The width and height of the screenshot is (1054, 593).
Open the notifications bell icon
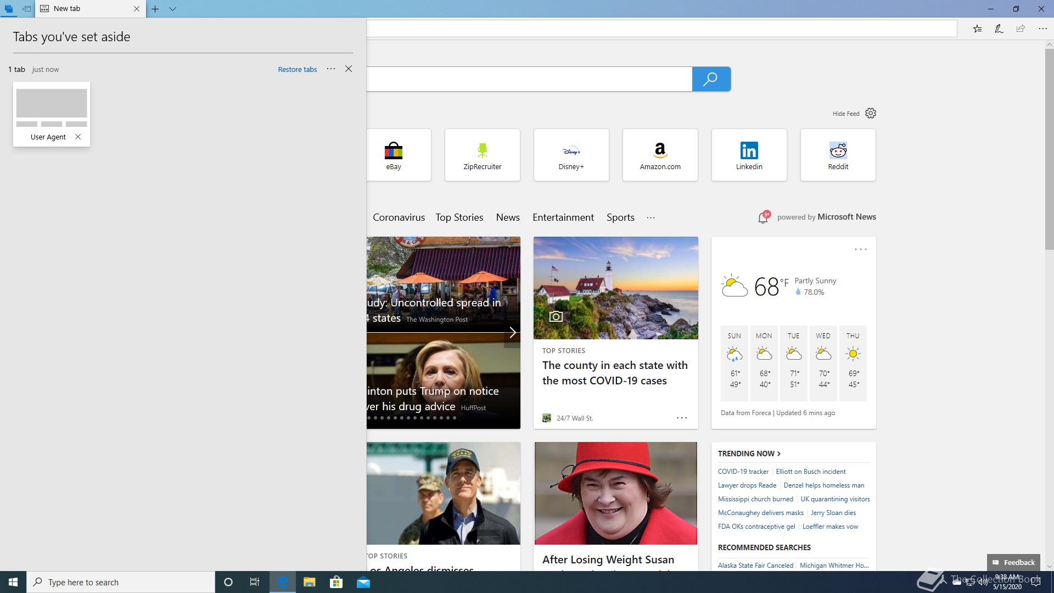[x=763, y=217]
